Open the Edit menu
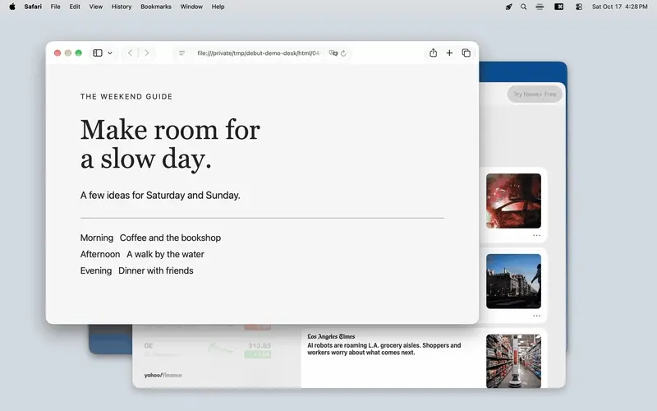The image size is (657, 411). tap(75, 7)
